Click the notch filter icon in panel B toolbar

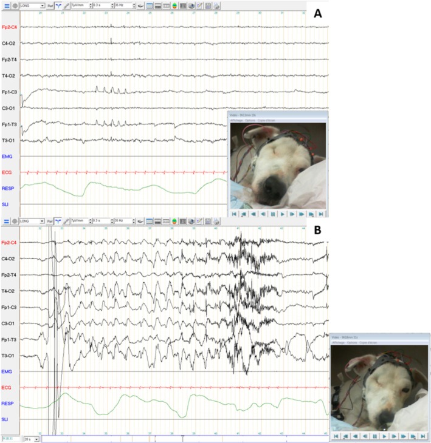(140, 221)
